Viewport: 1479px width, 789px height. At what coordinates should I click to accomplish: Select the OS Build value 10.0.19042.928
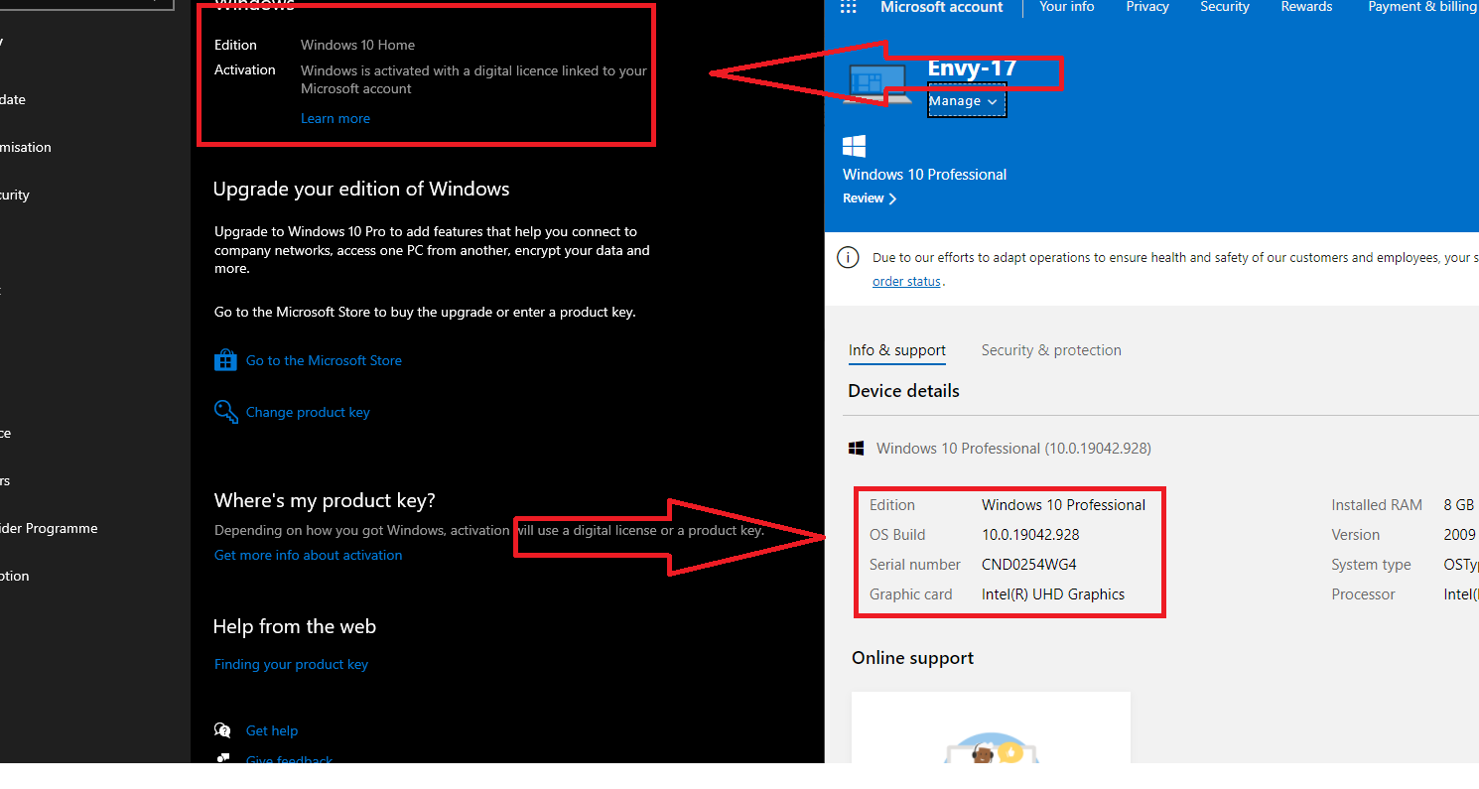(1030, 535)
